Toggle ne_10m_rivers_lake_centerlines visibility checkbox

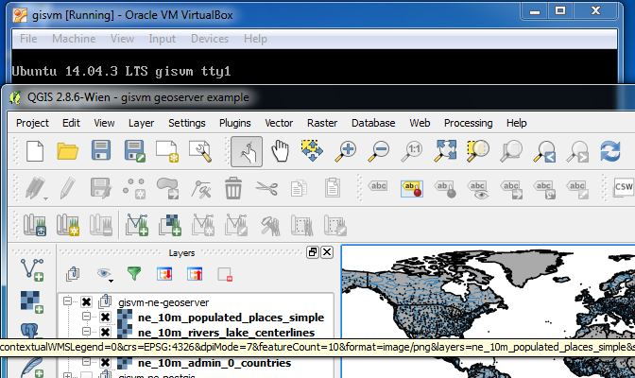(x=105, y=333)
